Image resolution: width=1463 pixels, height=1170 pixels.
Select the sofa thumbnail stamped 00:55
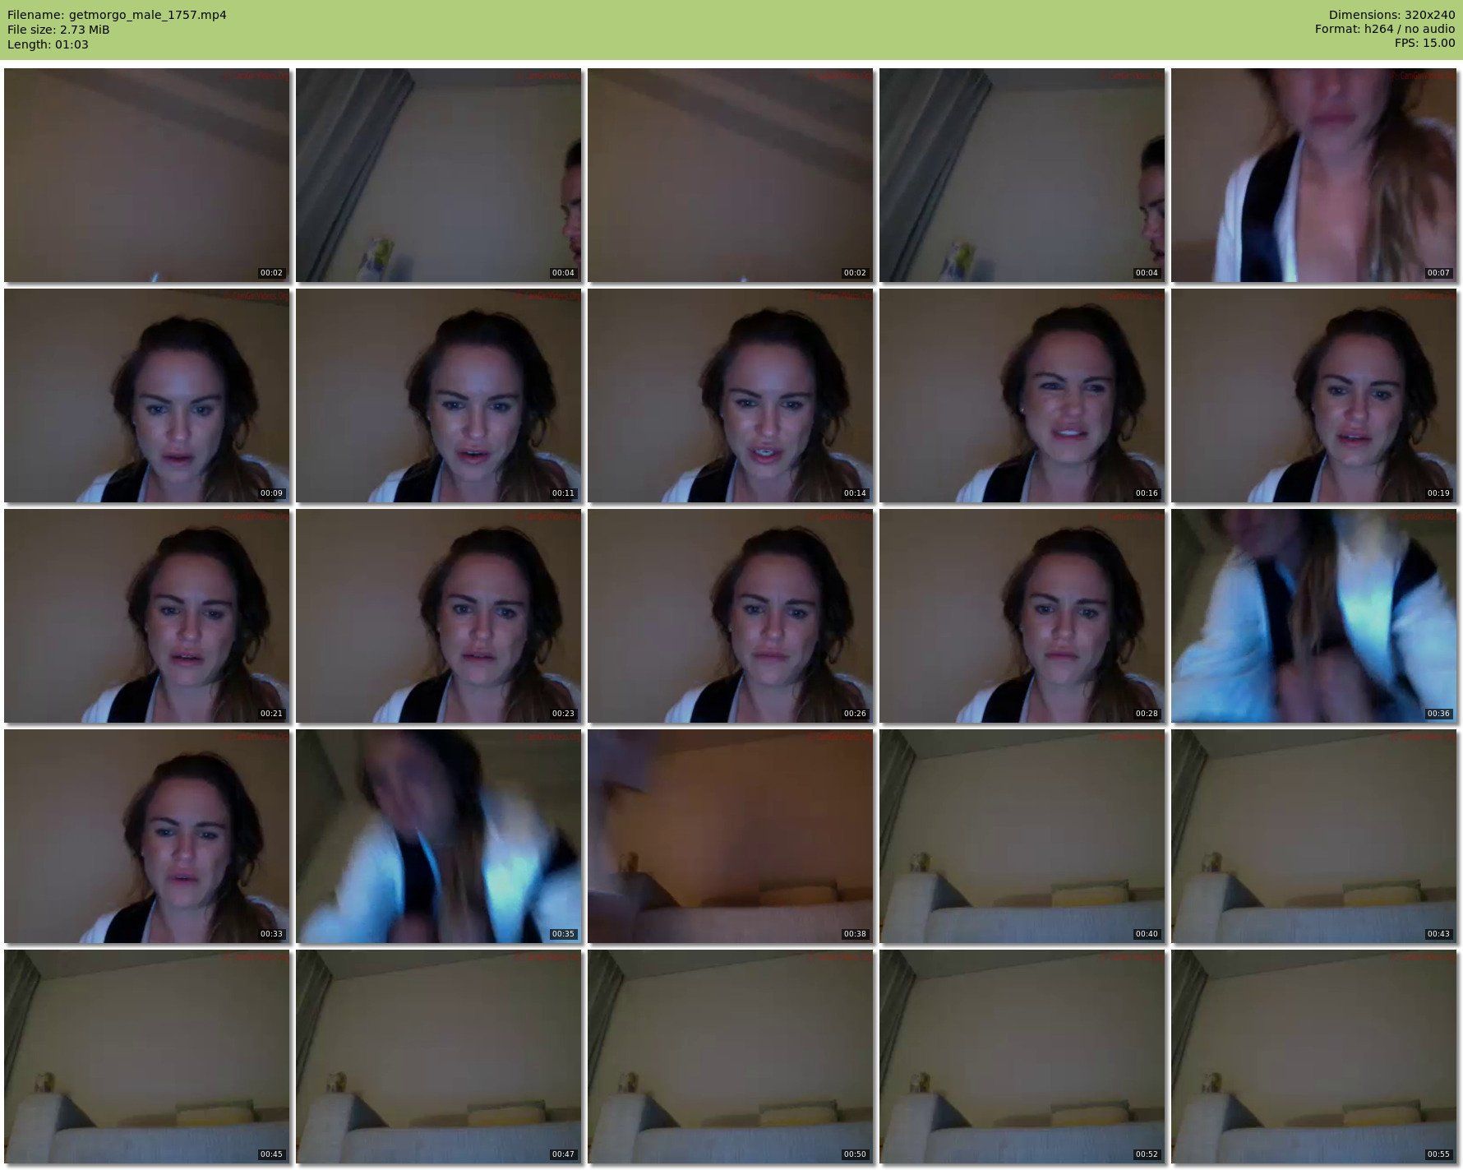[x=1313, y=1057]
